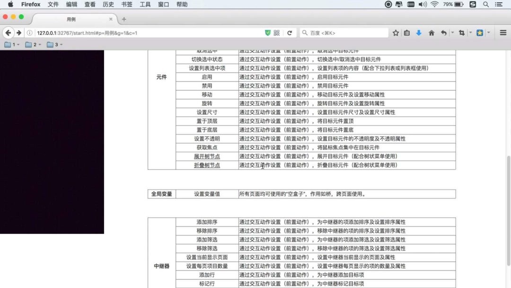
Task: Select the screenshot crop icon in toolbar
Action: (462, 33)
